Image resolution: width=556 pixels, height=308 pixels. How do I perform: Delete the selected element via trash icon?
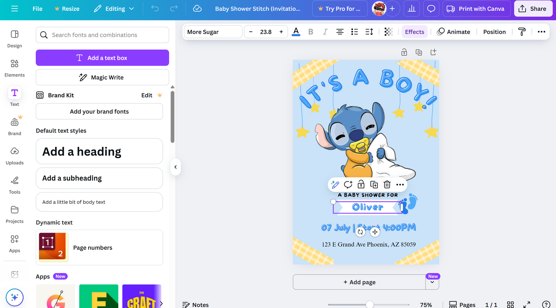[x=387, y=185]
